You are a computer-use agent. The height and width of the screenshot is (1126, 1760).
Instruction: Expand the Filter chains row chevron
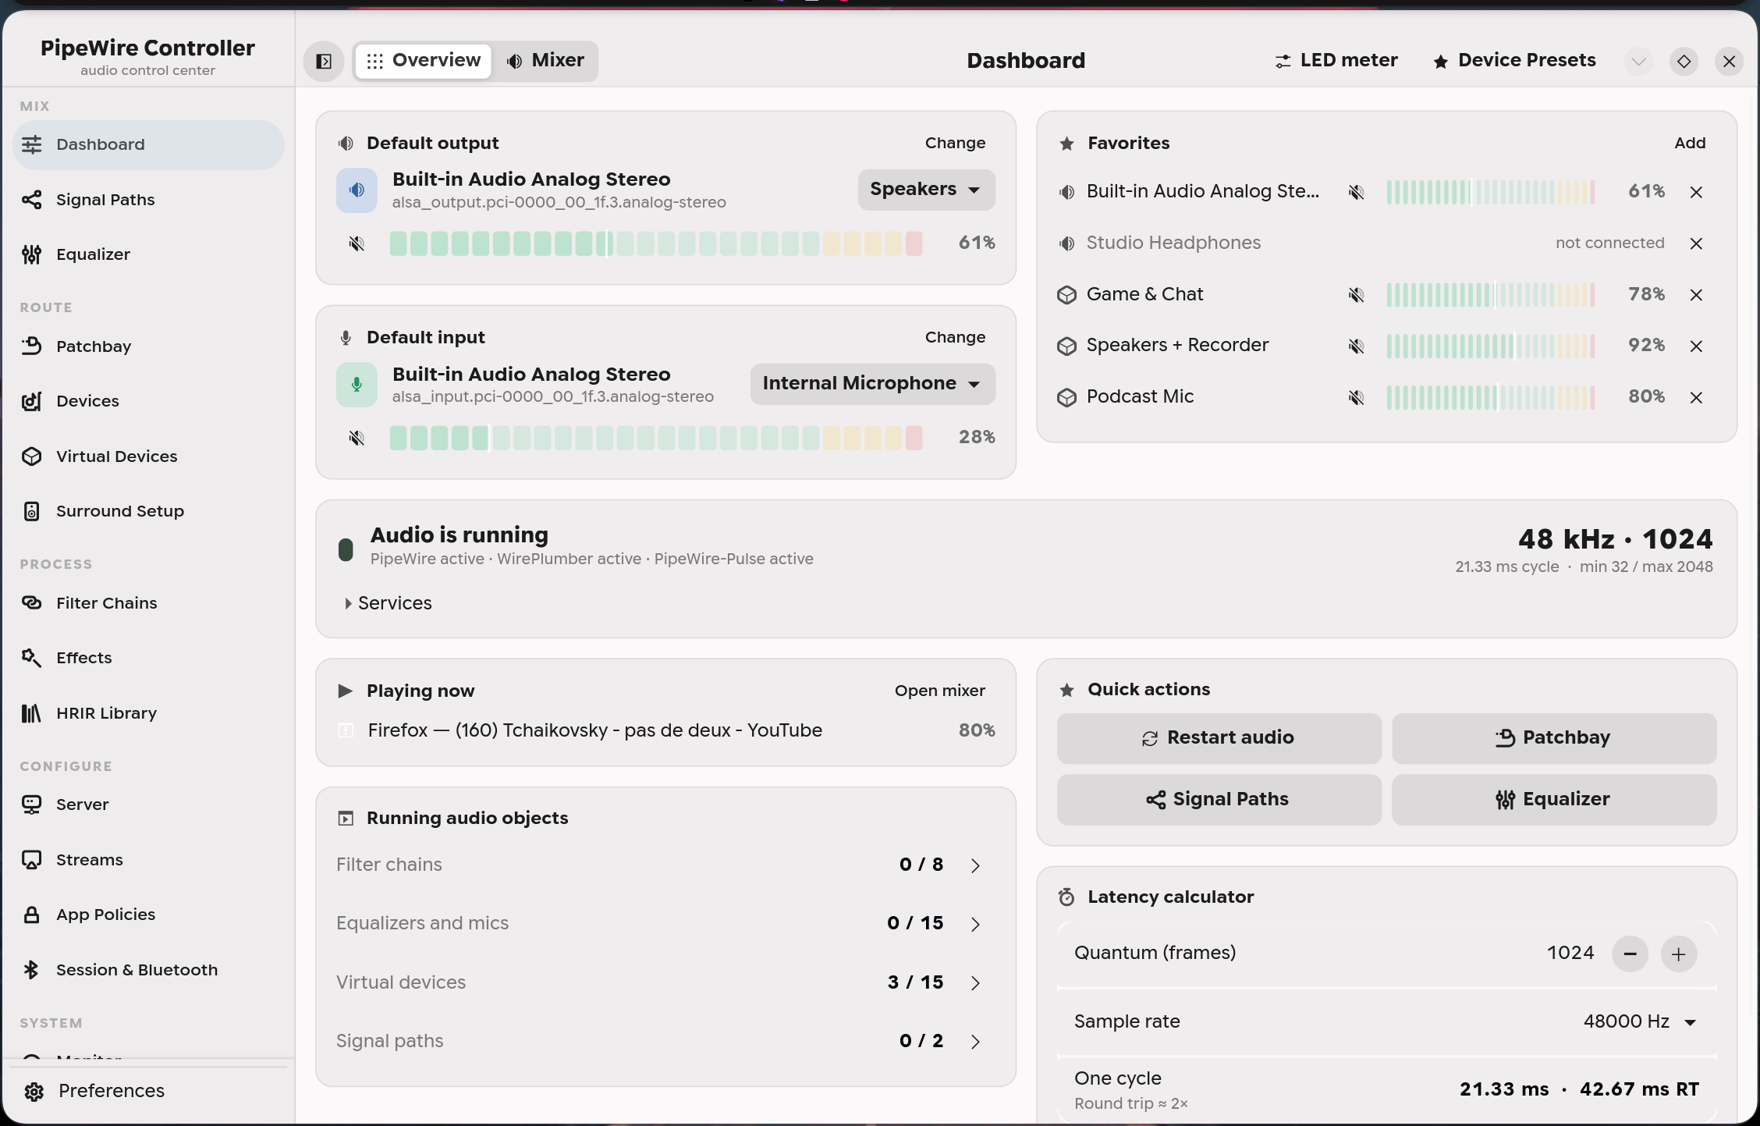pos(975,865)
